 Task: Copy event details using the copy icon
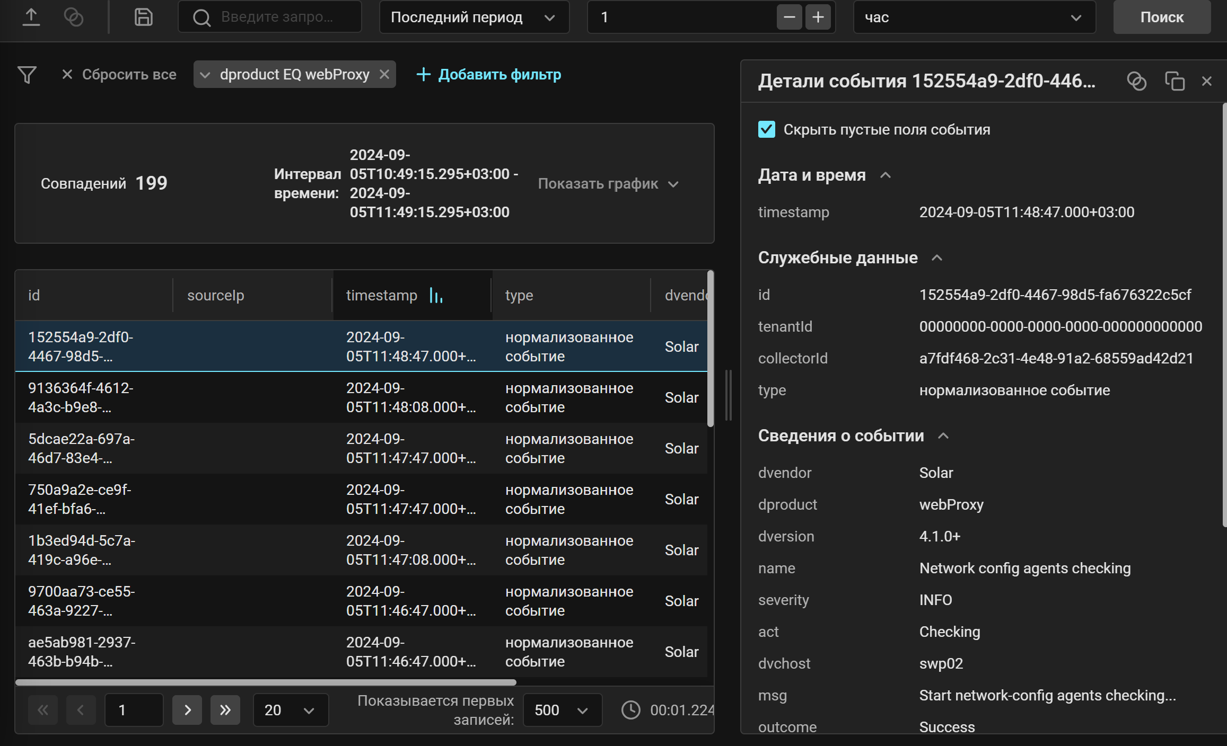(x=1174, y=81)
